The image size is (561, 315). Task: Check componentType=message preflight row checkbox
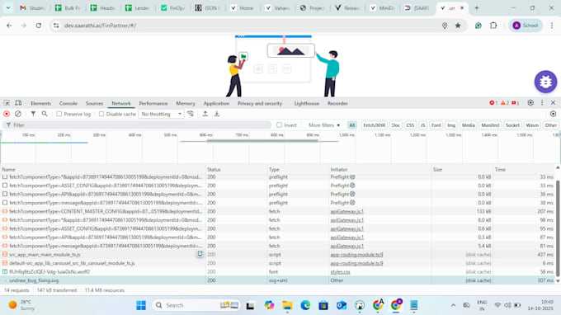click(x=5, y=203)
